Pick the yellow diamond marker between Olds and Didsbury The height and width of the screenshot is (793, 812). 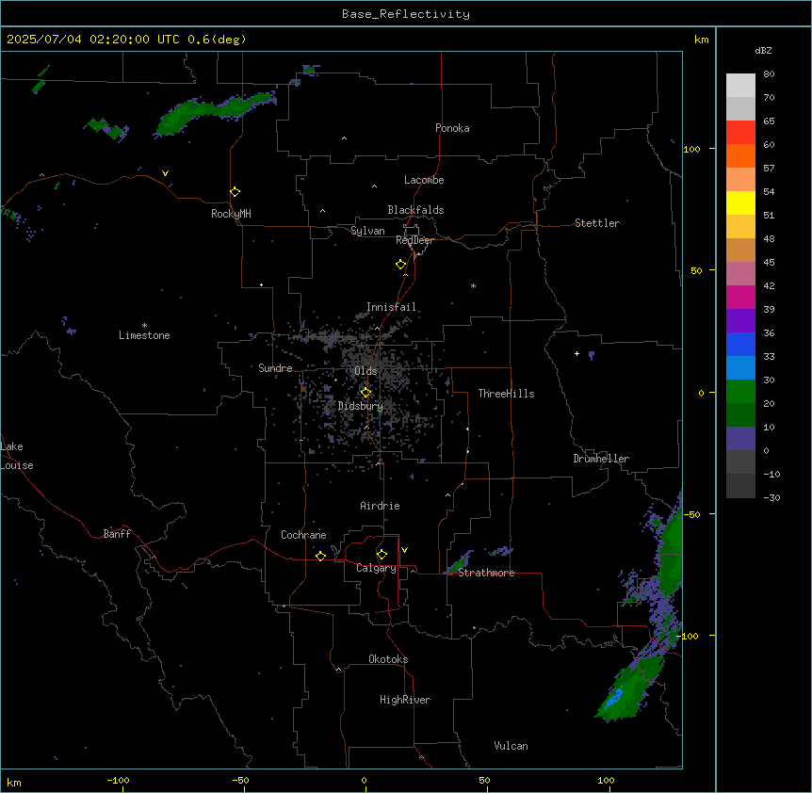[x=365, y=393]
